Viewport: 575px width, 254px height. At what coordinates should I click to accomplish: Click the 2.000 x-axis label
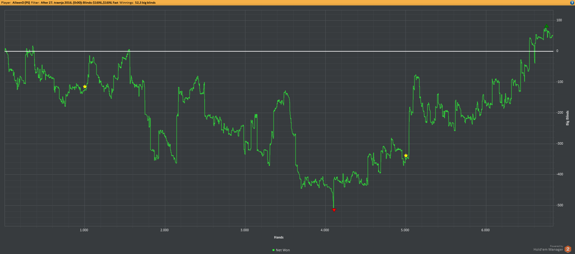(x=164, y=230)
